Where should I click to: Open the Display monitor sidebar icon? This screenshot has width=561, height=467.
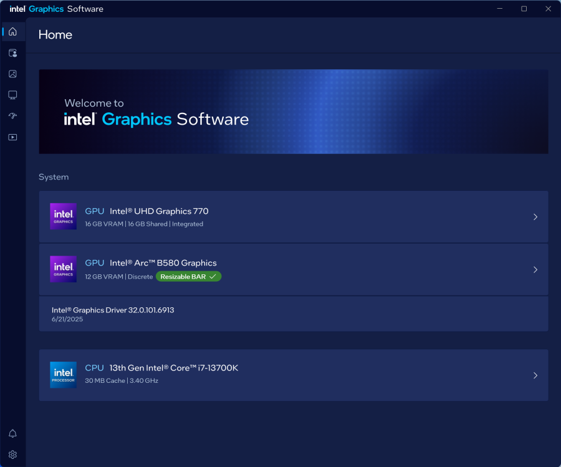(12, 95)
